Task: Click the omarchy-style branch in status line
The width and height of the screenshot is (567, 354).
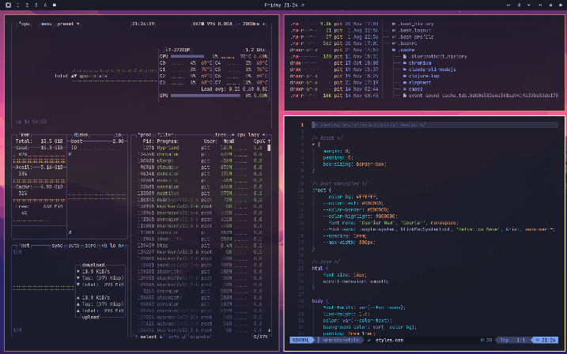Action: point(341,341)
